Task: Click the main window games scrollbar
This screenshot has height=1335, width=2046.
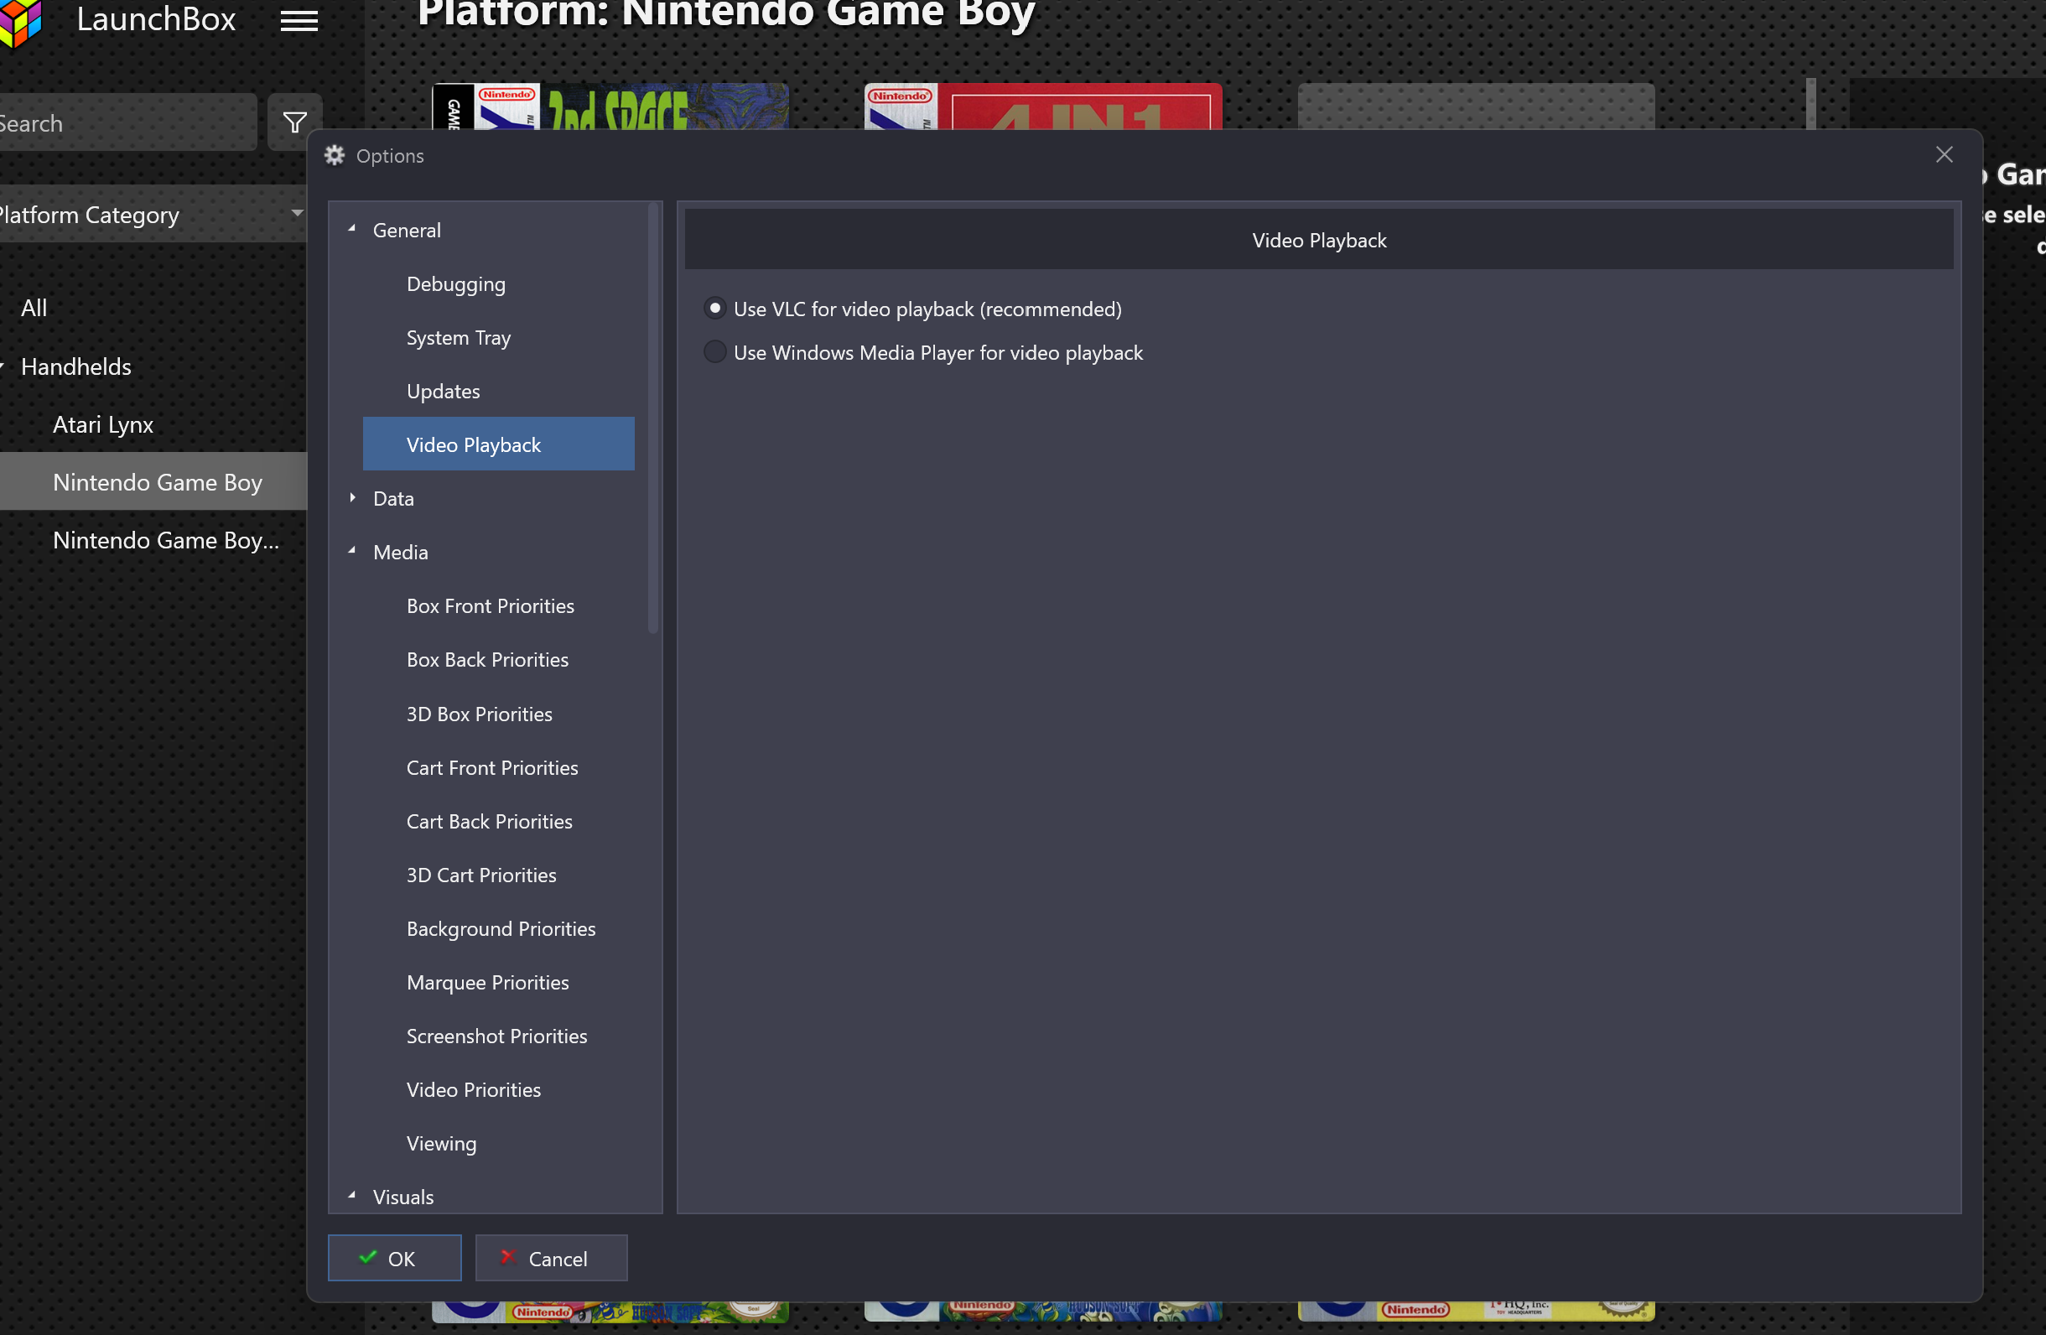Action: [x=1810, y=104]
